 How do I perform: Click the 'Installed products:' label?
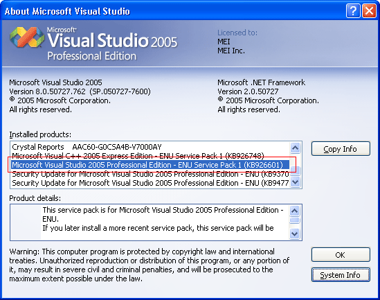pyautogui.click(x=40, y=134)
